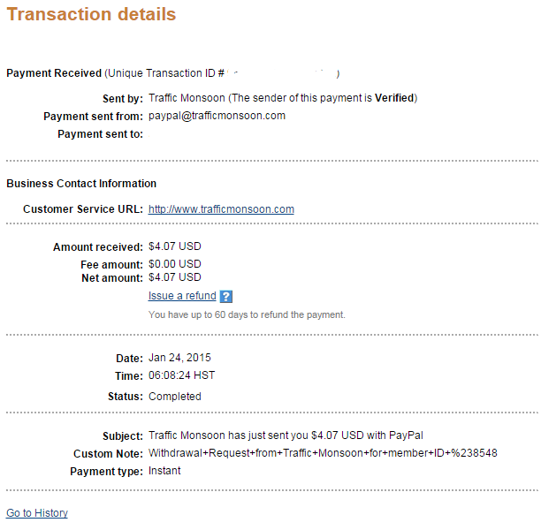Click the Instant payment type value

(164, 471)
